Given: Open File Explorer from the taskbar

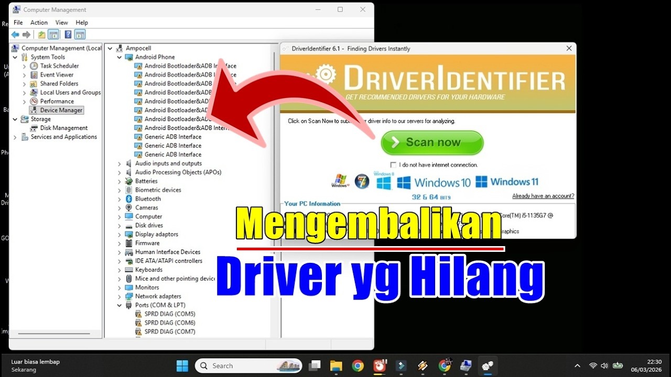Looking at the screenshot, I should pos(336,365).
